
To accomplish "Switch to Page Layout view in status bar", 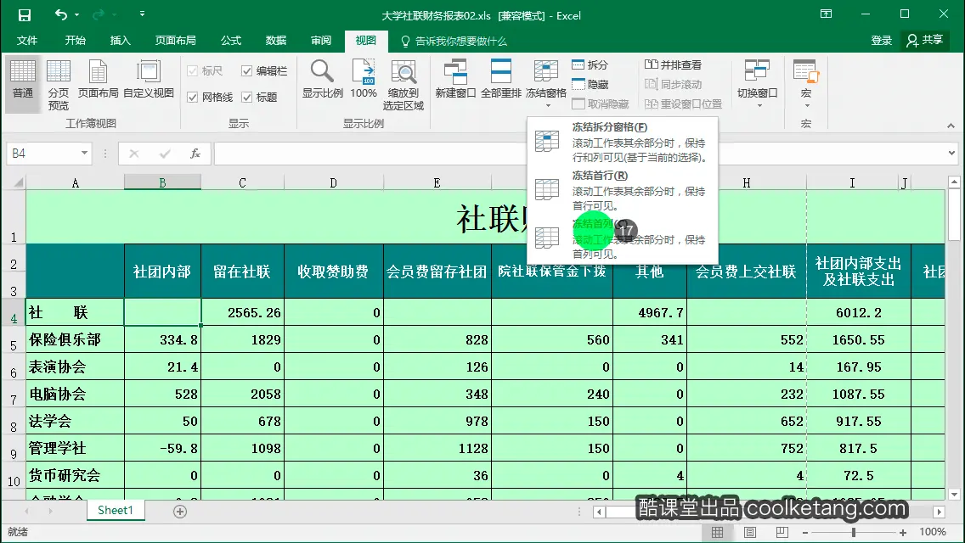I will 749,532.
